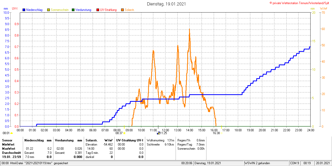Select the UV-Strahlung legend label
The image size is (332, 166).
pos(108,10)
